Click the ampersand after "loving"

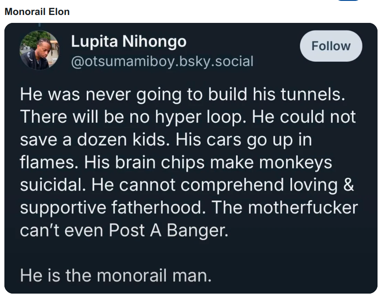[x=348, y=185]
